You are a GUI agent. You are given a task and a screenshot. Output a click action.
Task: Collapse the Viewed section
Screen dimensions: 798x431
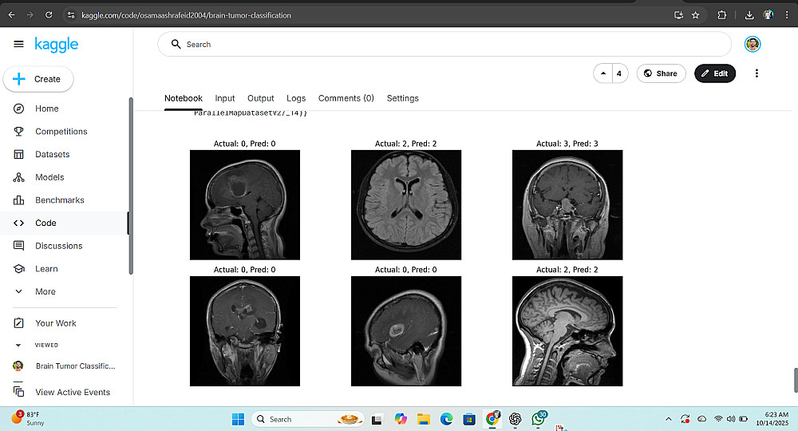click(18, 345)
